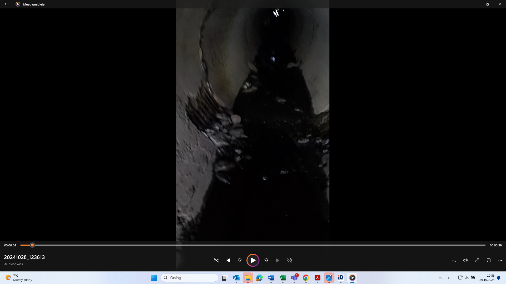Viewport: 506px width, 284px height.
Task: Skip forward 30 seconds
Action: click(x=266, y=260)
